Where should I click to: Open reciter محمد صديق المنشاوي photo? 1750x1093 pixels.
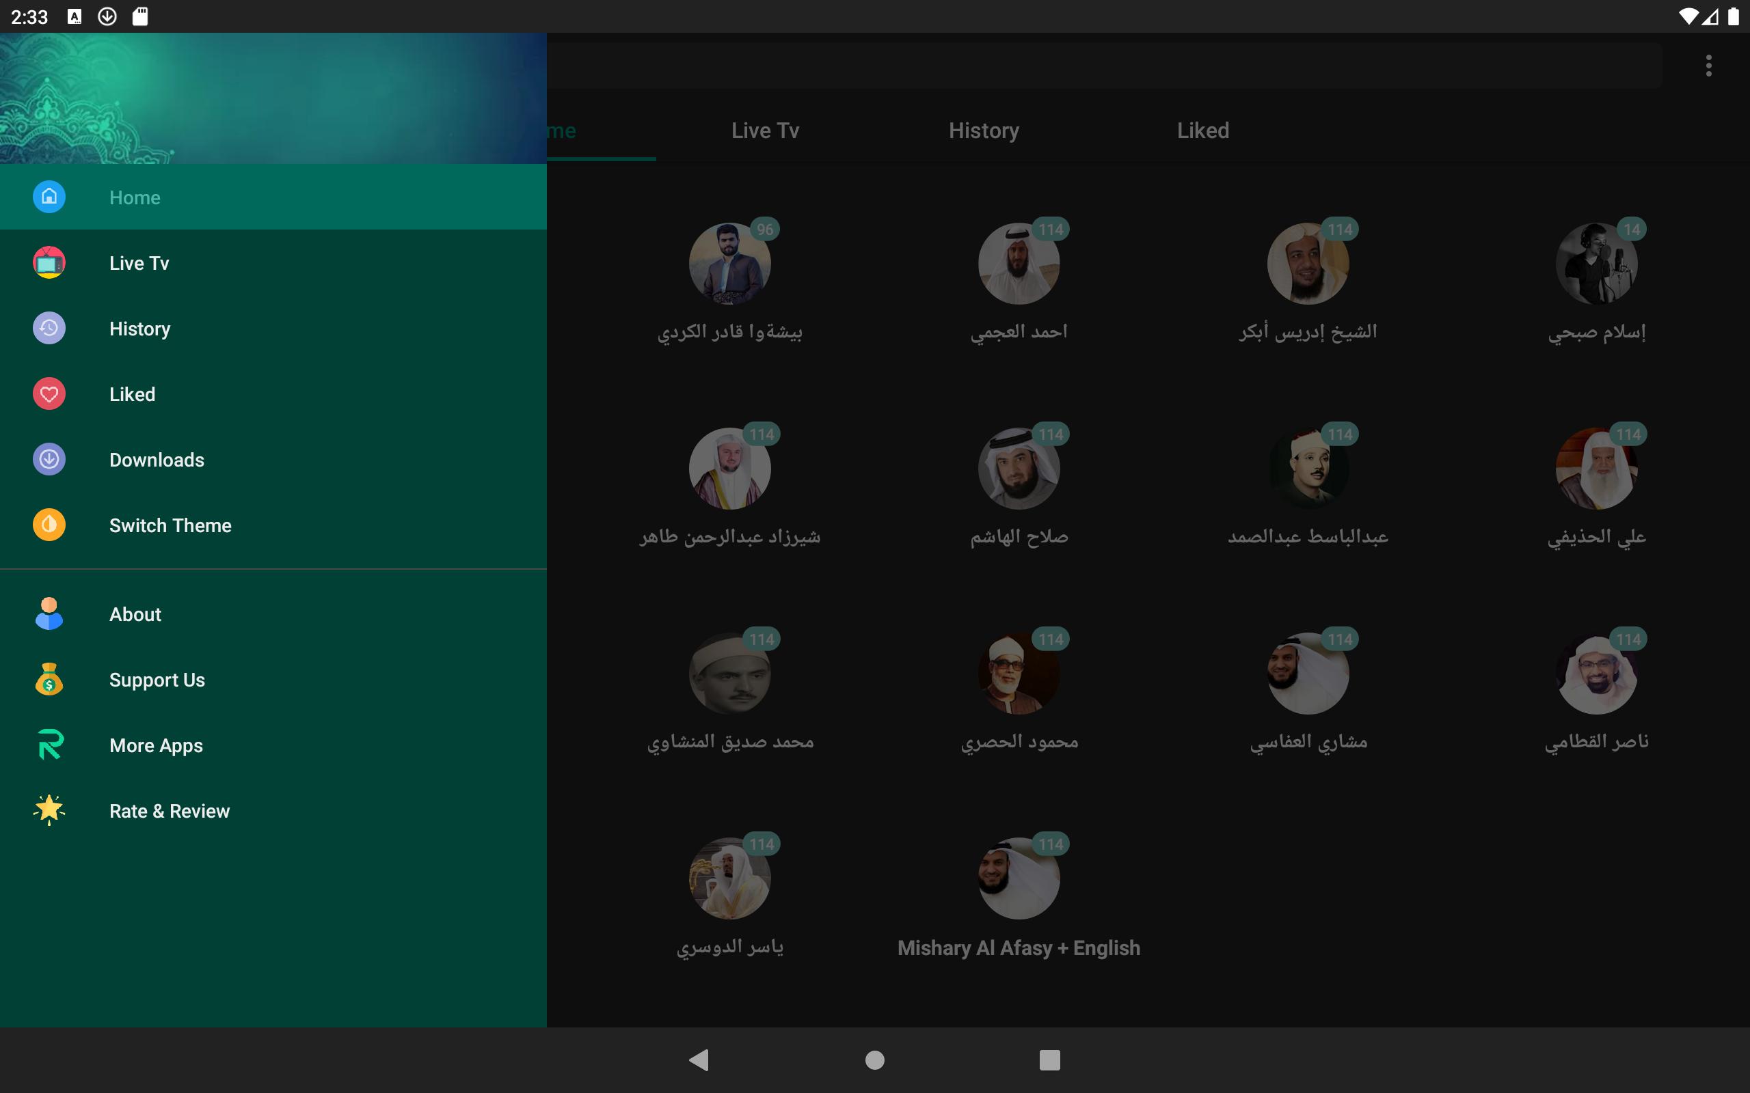[x=729, y=673]
